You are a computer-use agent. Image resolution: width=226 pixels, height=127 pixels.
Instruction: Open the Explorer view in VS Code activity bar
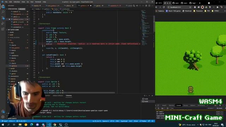3,6
